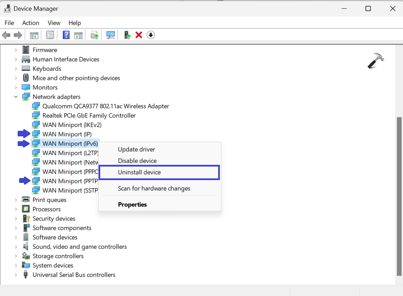The height and width of the screenshot is (296, 403).
Task: Click the black down-arrow disable device icon
Action: coord(151,35)
